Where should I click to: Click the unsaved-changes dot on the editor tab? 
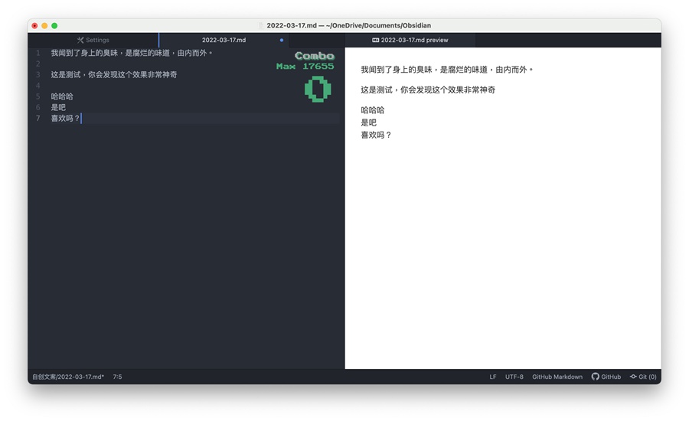click(x=282, y=40)
